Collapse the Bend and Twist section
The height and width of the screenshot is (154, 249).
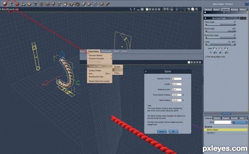tap(205, 18)
